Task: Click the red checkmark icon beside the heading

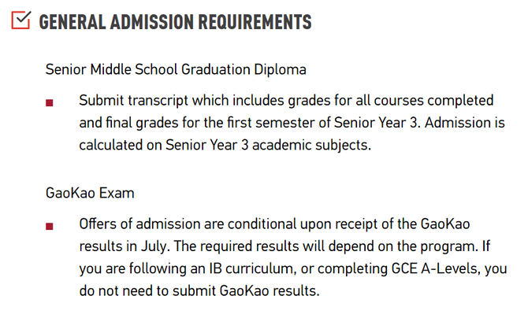Action: point(21,20)
